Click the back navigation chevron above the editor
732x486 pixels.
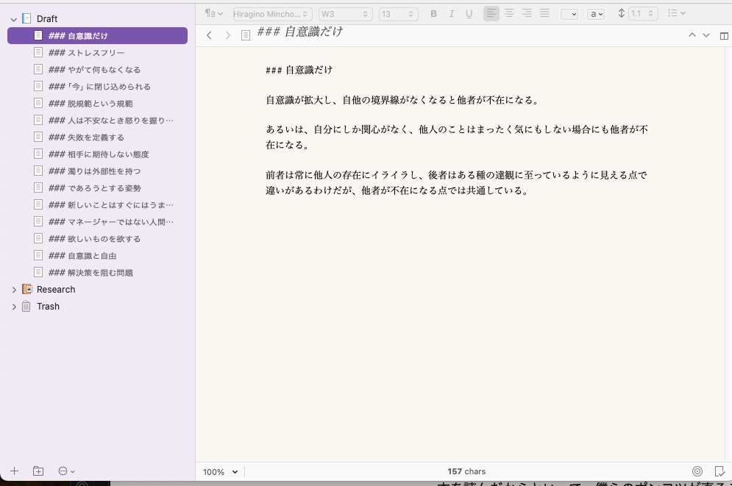[x=209, y=35]
